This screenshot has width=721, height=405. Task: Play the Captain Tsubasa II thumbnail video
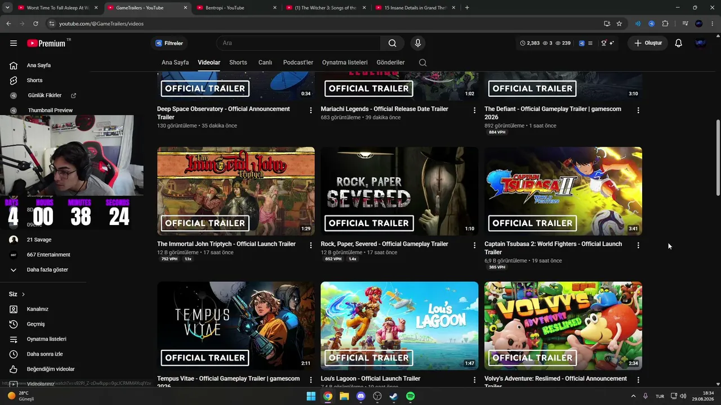563,191
